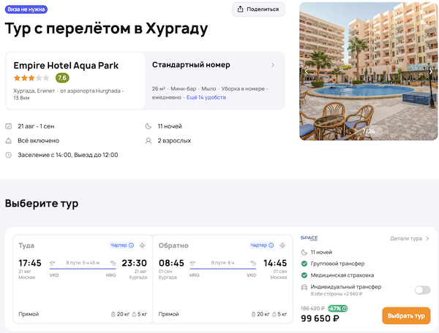This screenshot has height=333, width=439.
Task: Select the Туда flight card heading
Action: pyautogui.click(x=26, y=245)
